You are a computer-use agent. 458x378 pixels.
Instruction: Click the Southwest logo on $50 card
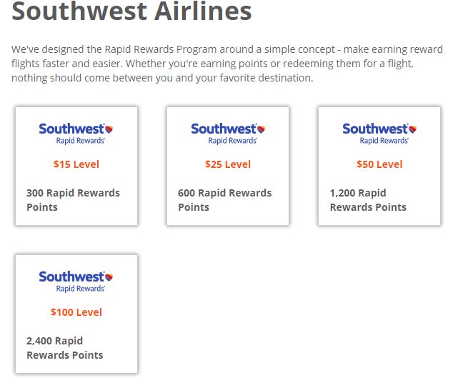(x=379, y=134)
